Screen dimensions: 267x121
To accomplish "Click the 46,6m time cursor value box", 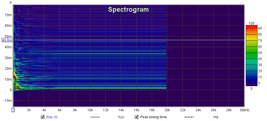I will click(x=7, y=40).
